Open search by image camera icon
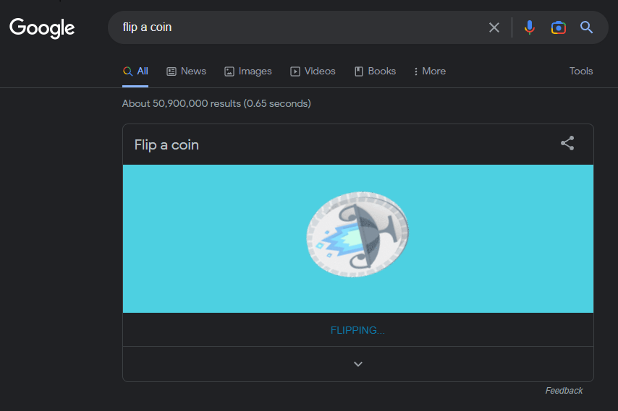This screenshot has height=411, width=618. [x=558, y=27]
